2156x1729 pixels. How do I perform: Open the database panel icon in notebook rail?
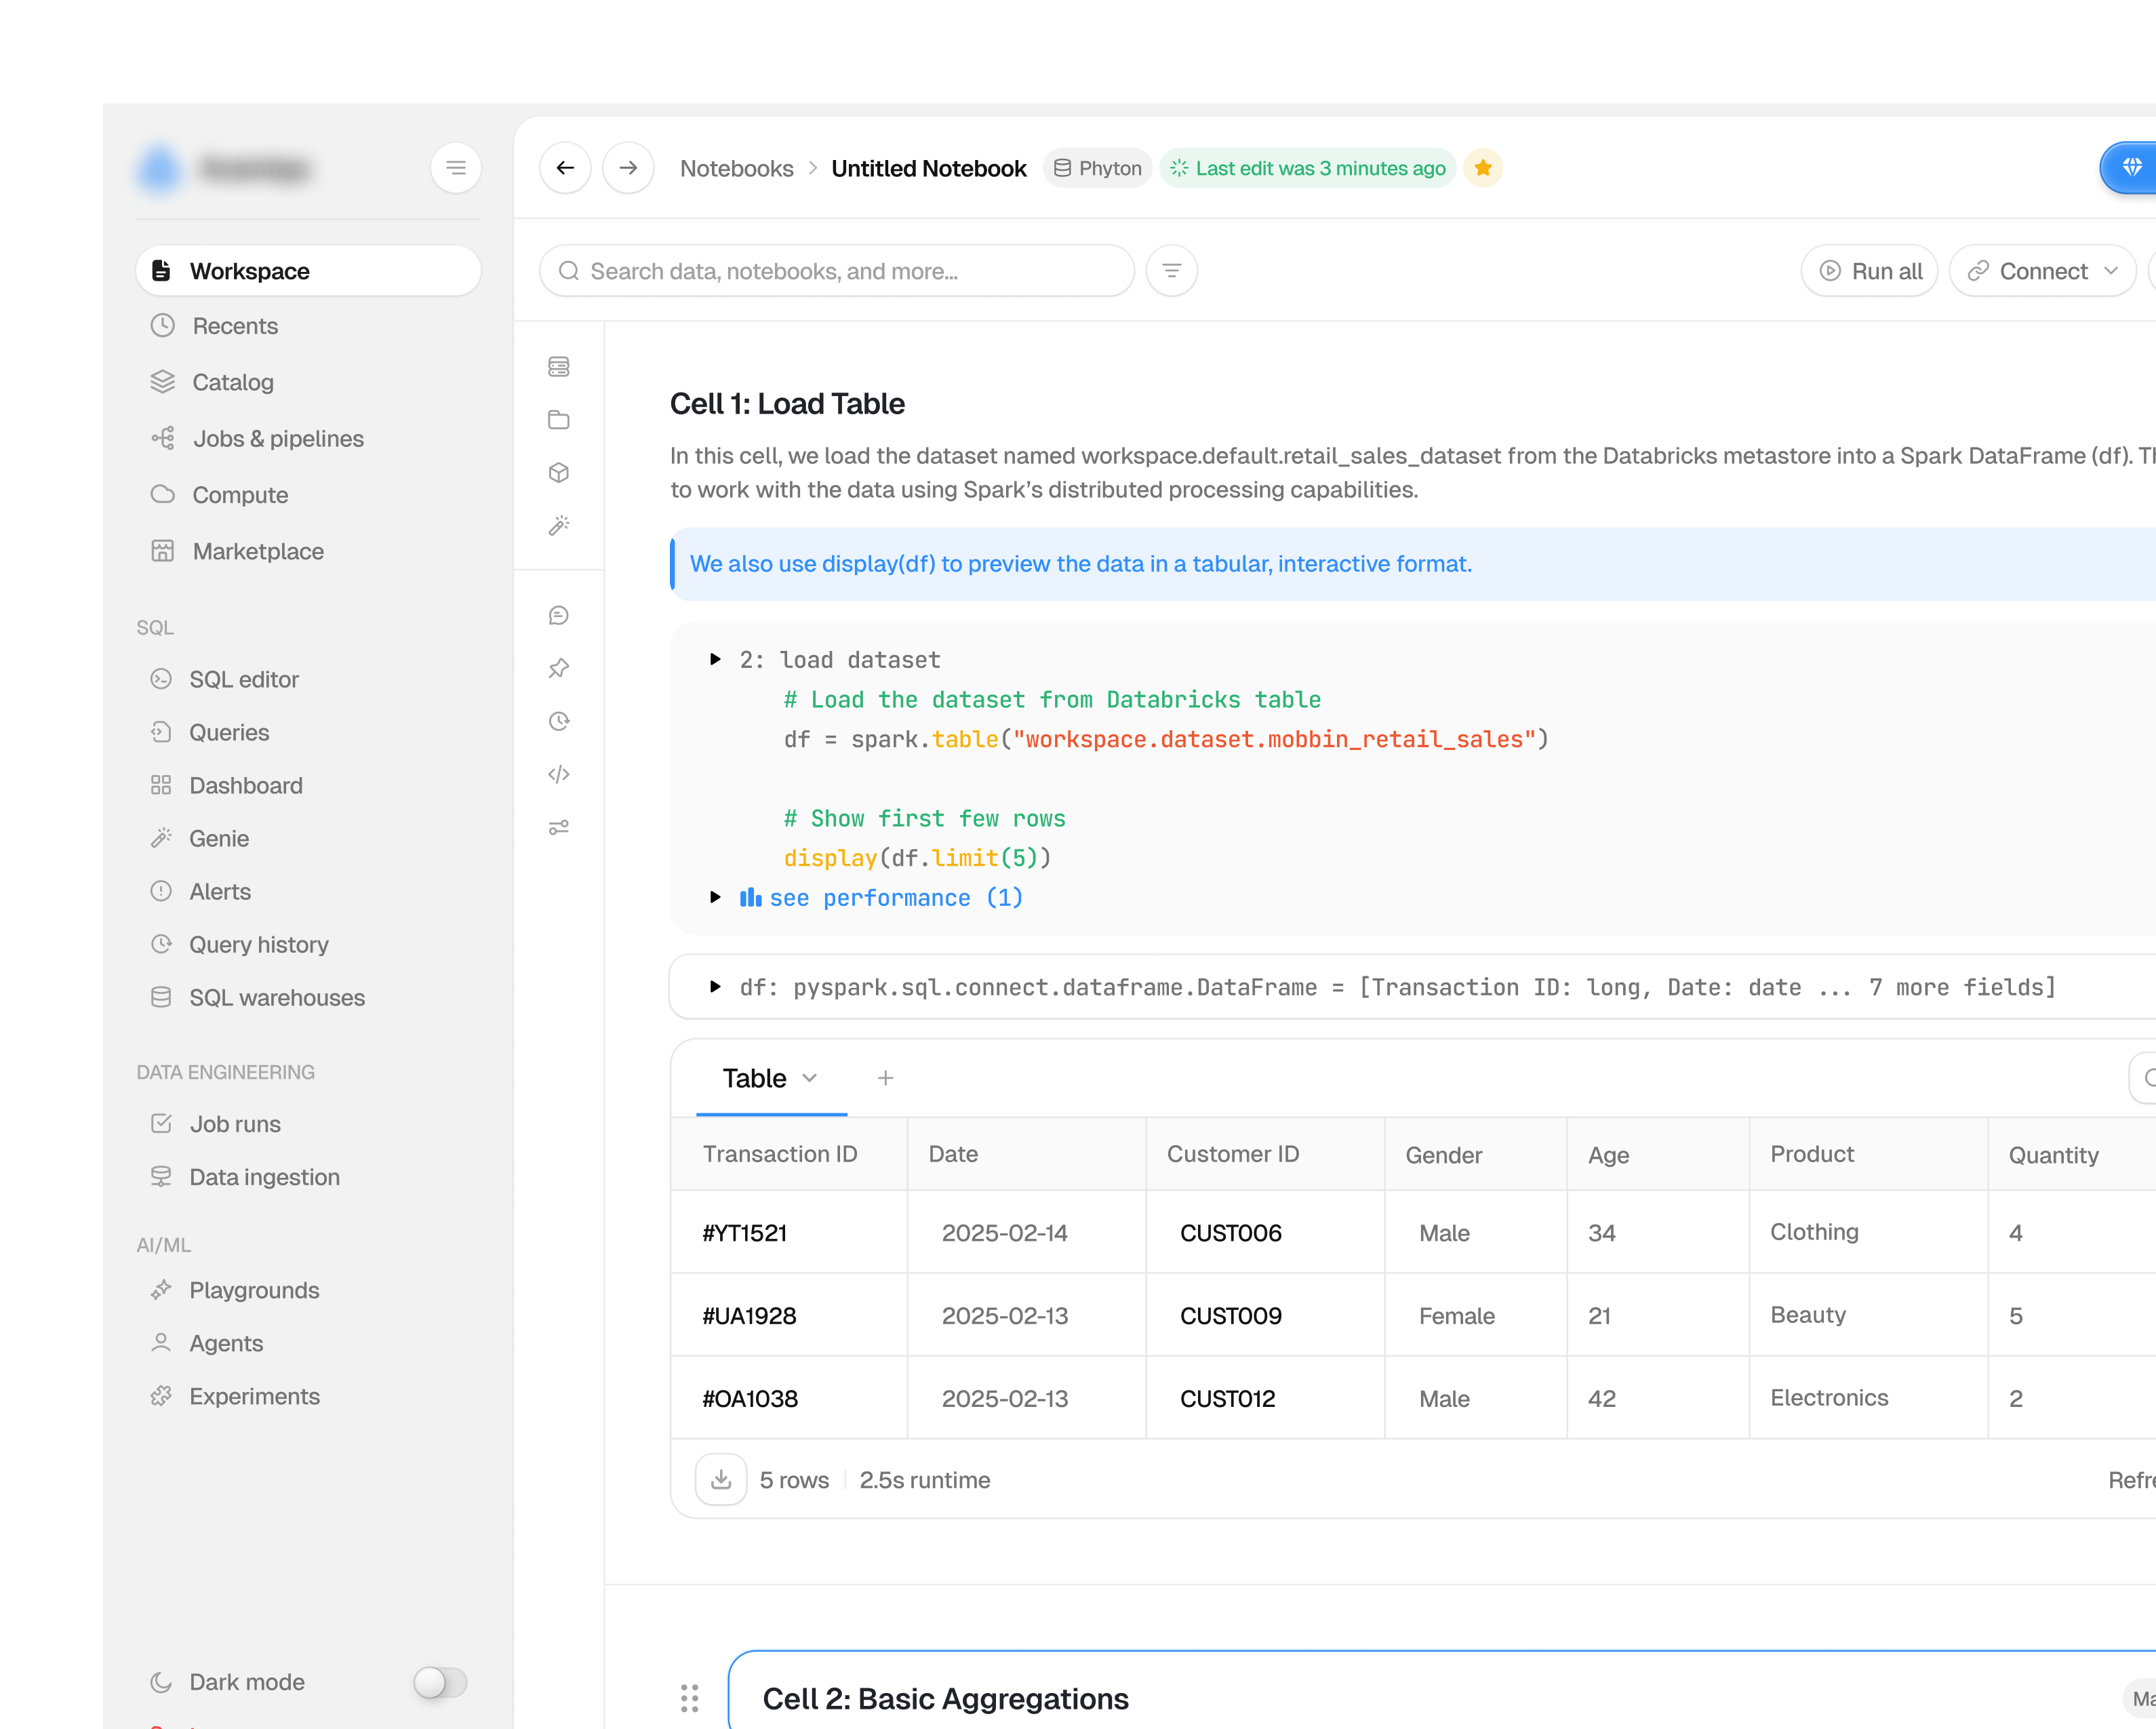(559, 367)
